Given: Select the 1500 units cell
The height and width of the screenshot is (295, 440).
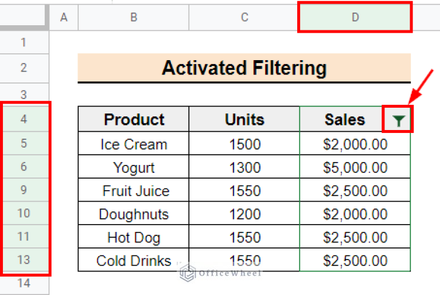Looking at the screenshot, I should [x=244, y=143].
